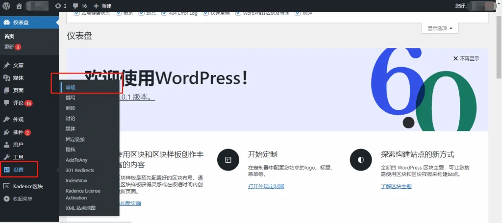Viewport: 502px width, 223px height.
Task: Open the 仪表盘 dashboard menu
Action: click(29, 23)
